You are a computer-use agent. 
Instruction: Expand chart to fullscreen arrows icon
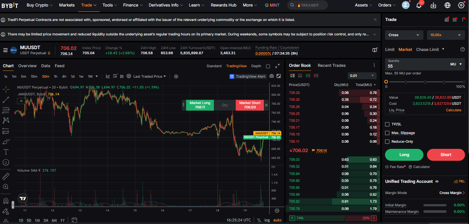tap(277, 66)
